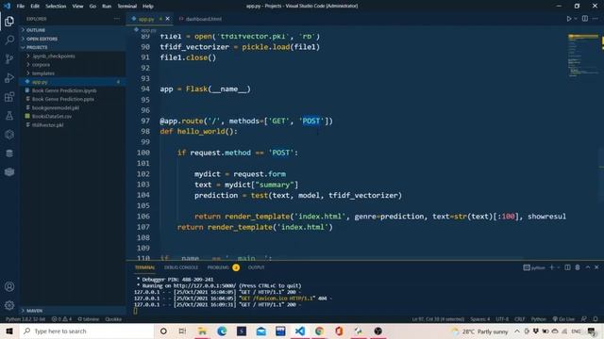The image size is (604, 339).
Task: Select app.py in the file tree
Action: click(73, 82)
